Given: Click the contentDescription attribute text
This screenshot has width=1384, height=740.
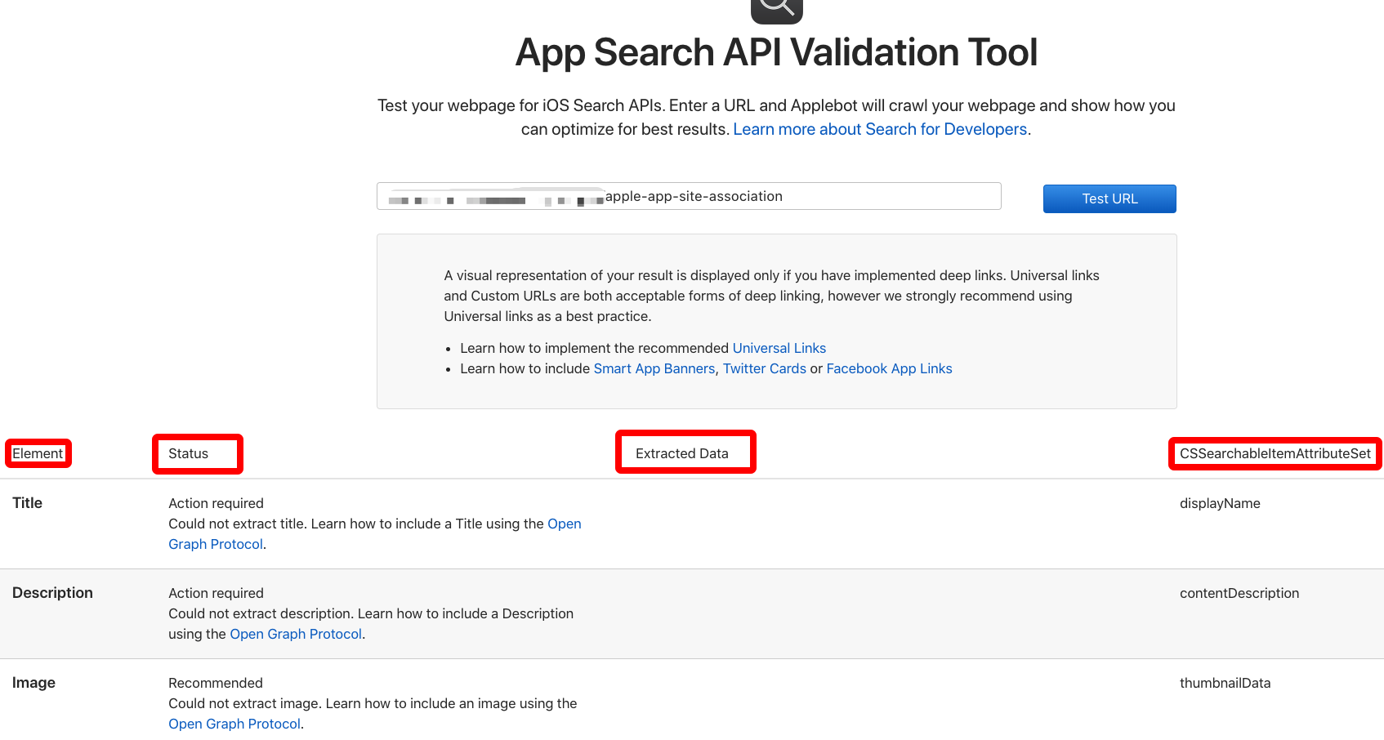Looking at the screenshot, I should tap(1239, 593).
